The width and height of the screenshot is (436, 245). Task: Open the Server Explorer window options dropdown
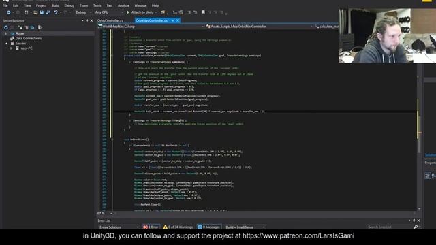point(82,21)
